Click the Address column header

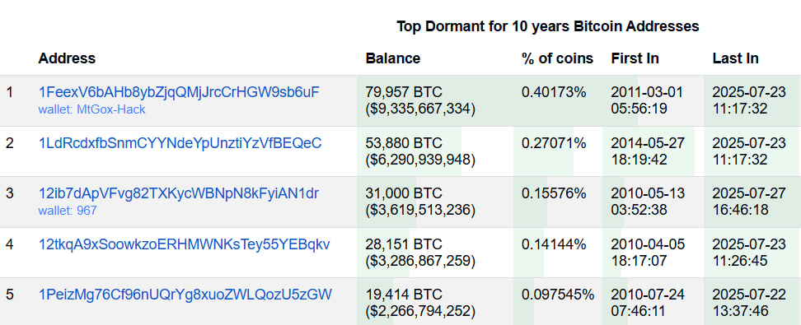[67, 58]
